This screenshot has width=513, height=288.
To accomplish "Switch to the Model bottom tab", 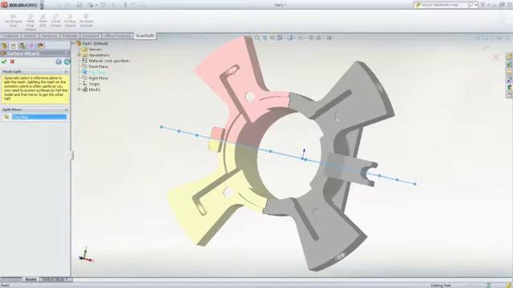I will click(30, 279).
